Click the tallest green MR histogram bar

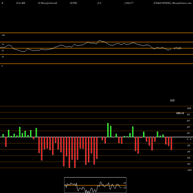pyautogui.click(x=108, y=130)
